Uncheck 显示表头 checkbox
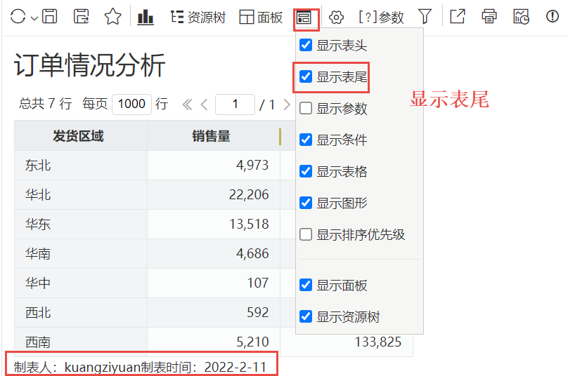 pyautogui.click(x=306, y=45)
